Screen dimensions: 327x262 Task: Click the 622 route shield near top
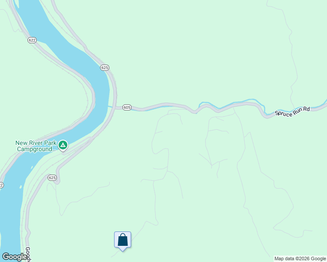point(32,40)
